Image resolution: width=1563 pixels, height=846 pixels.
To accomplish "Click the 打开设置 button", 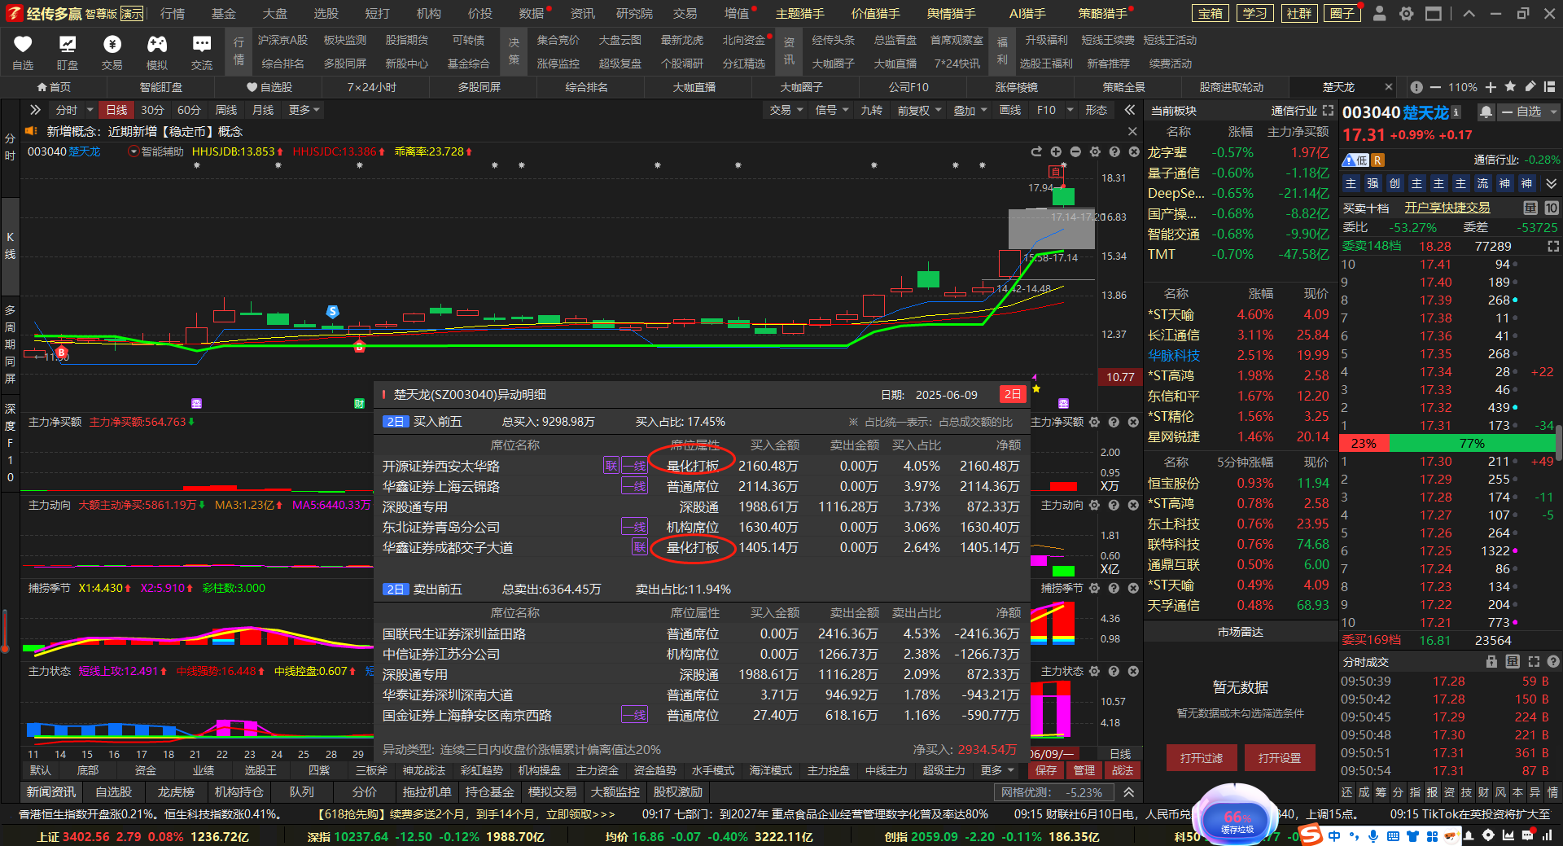I will pos(1279,757).
